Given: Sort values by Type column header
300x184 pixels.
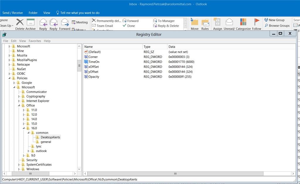Looking at the screenshot, I should coord(155,47).
